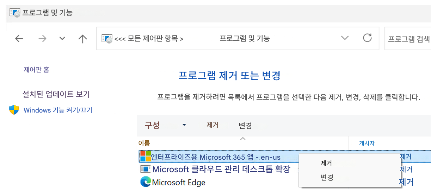Click '제거' on the cloud managed desktop row
431x191 pixels.
pyautogui.click(x=406, y=169)
